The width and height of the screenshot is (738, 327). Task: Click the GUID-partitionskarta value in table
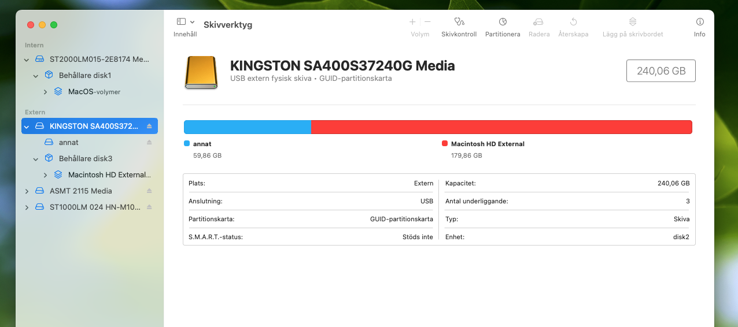pos(401,219)
